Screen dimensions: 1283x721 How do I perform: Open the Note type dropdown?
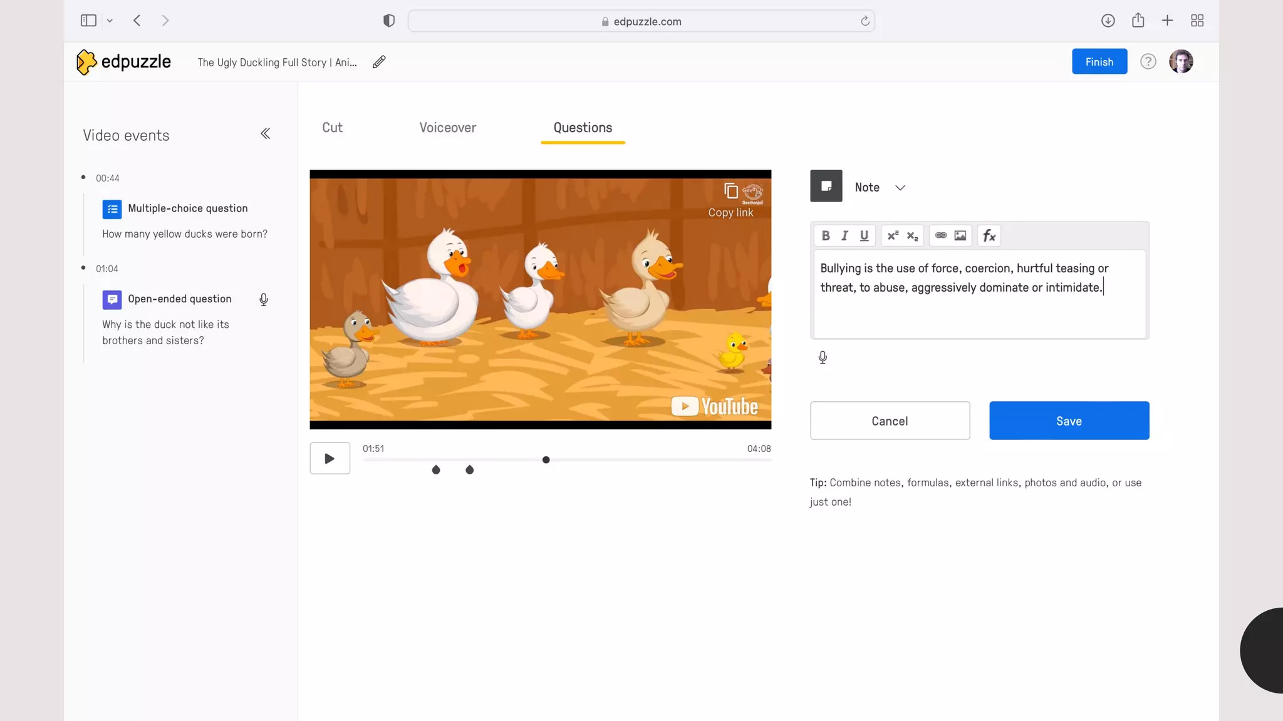pos(900,188)
